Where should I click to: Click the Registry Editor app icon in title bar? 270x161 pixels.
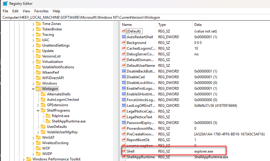(5, 3)
